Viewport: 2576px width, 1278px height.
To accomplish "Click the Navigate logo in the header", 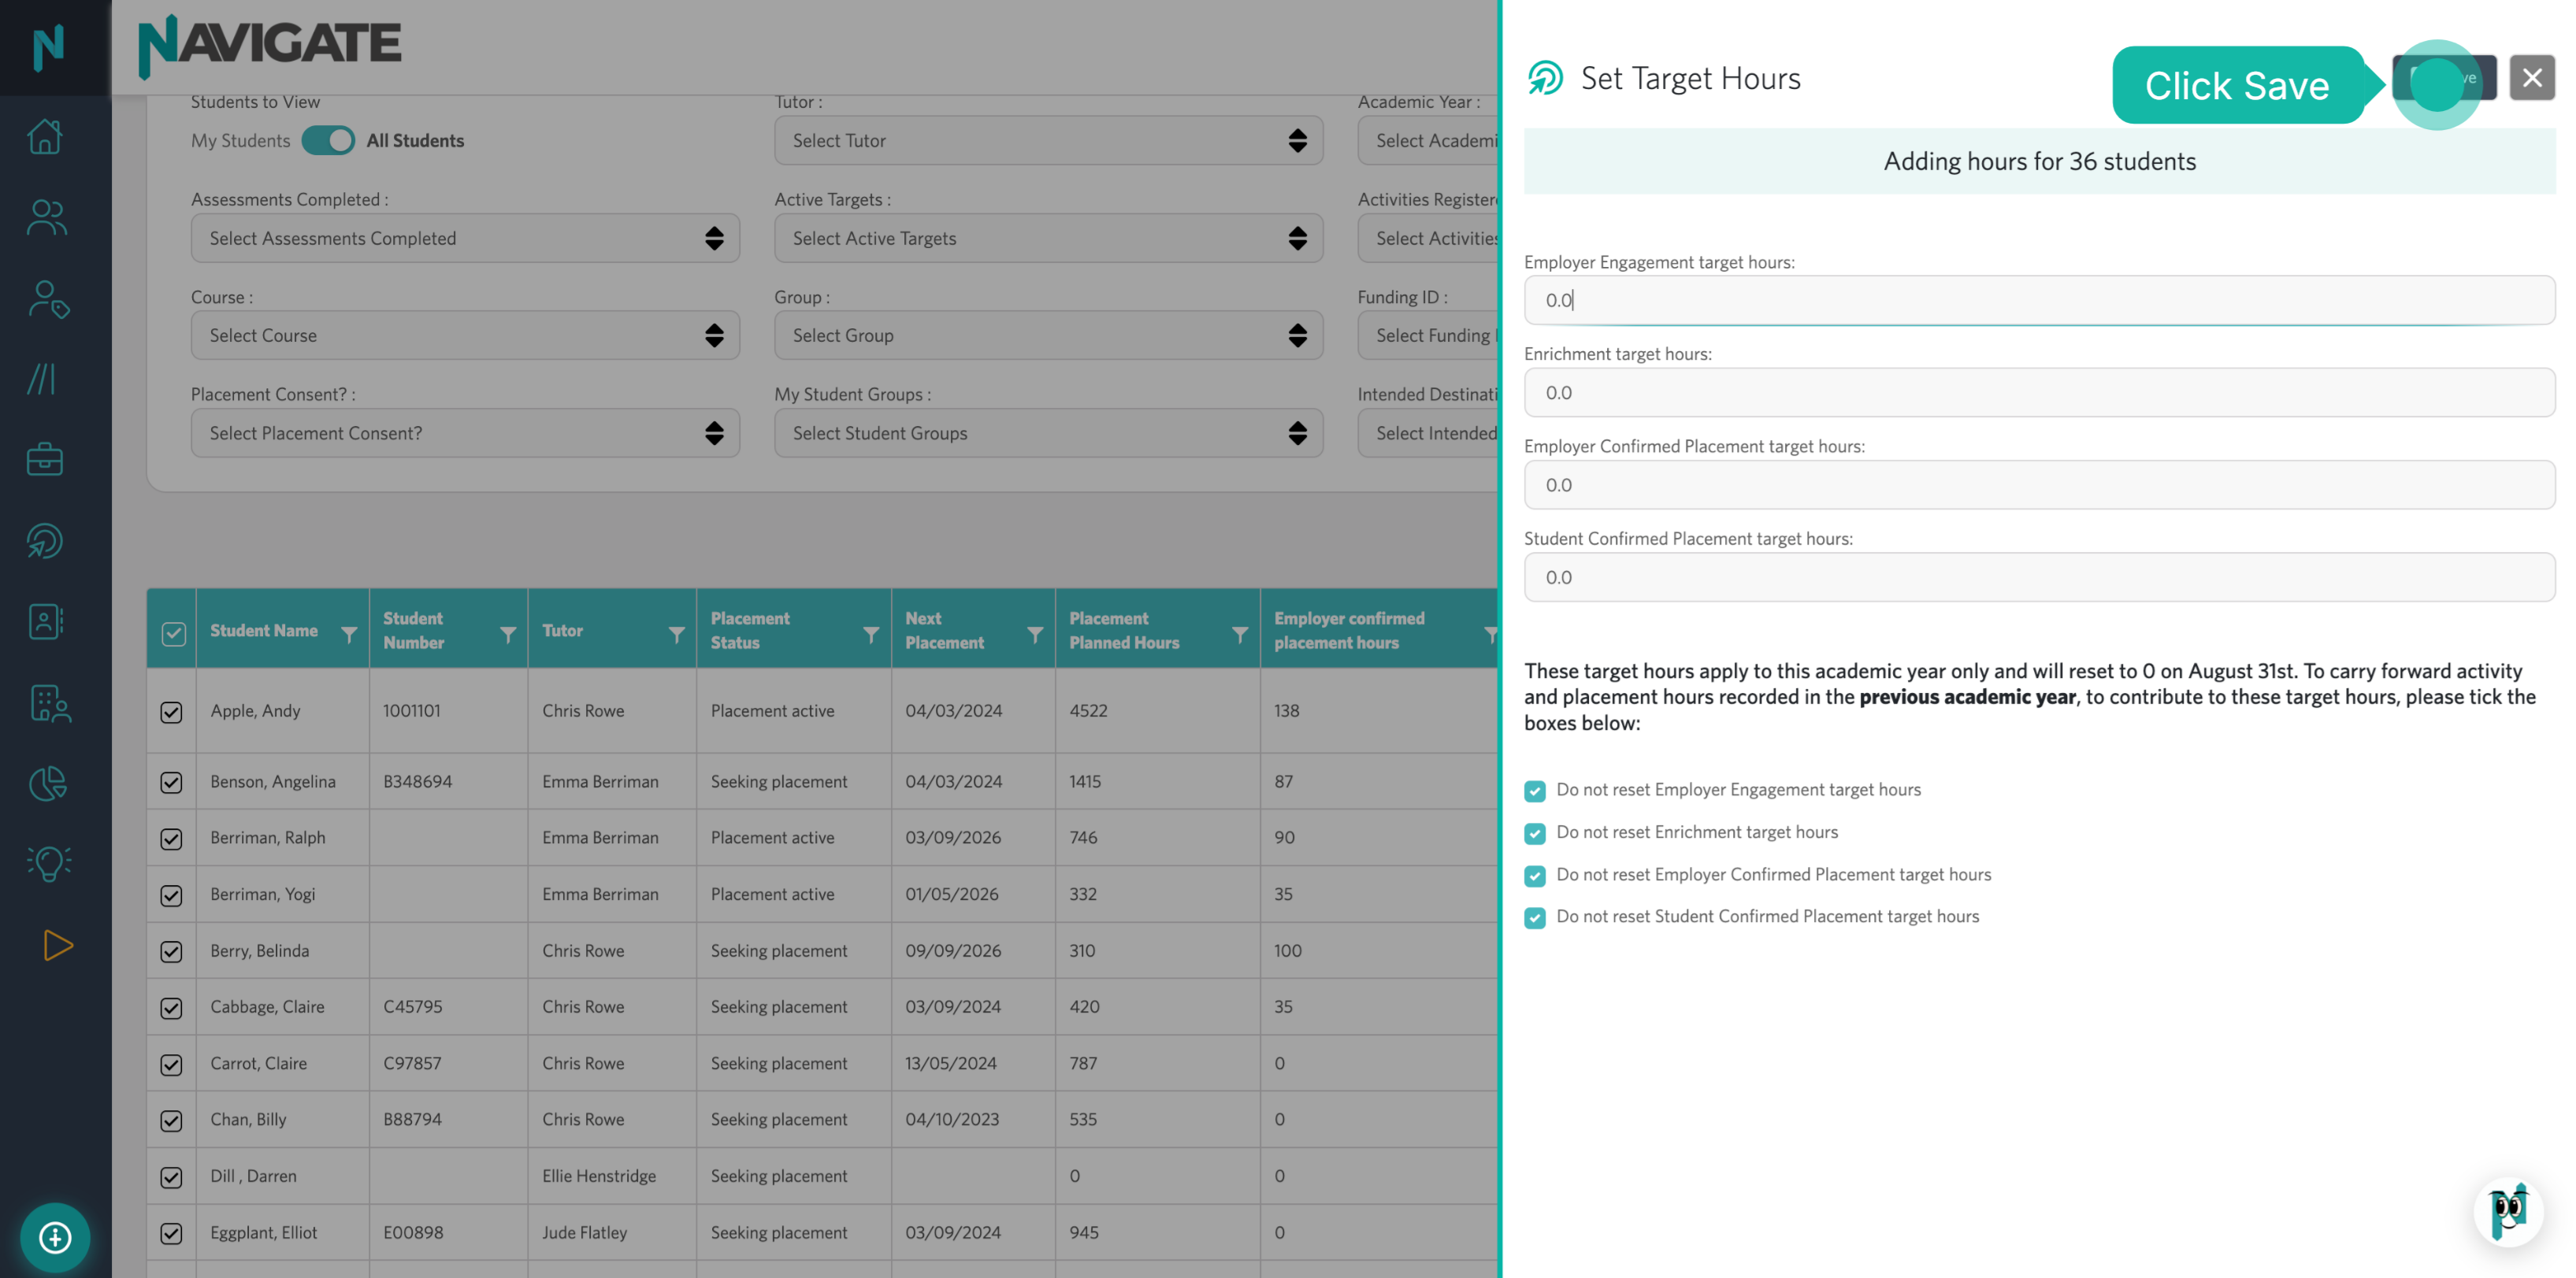I will click(269, 46).
